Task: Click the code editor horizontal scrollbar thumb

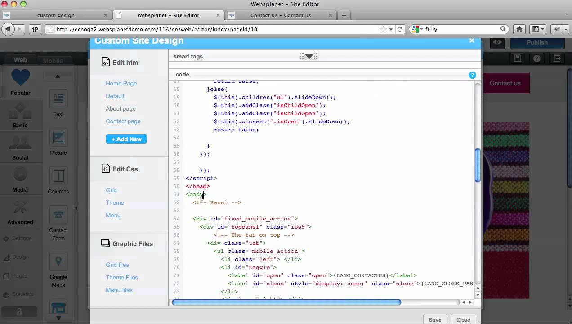Action: [286, 302]
